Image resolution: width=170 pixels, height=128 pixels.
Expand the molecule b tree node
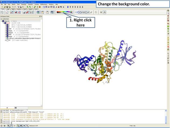point(5,27)
